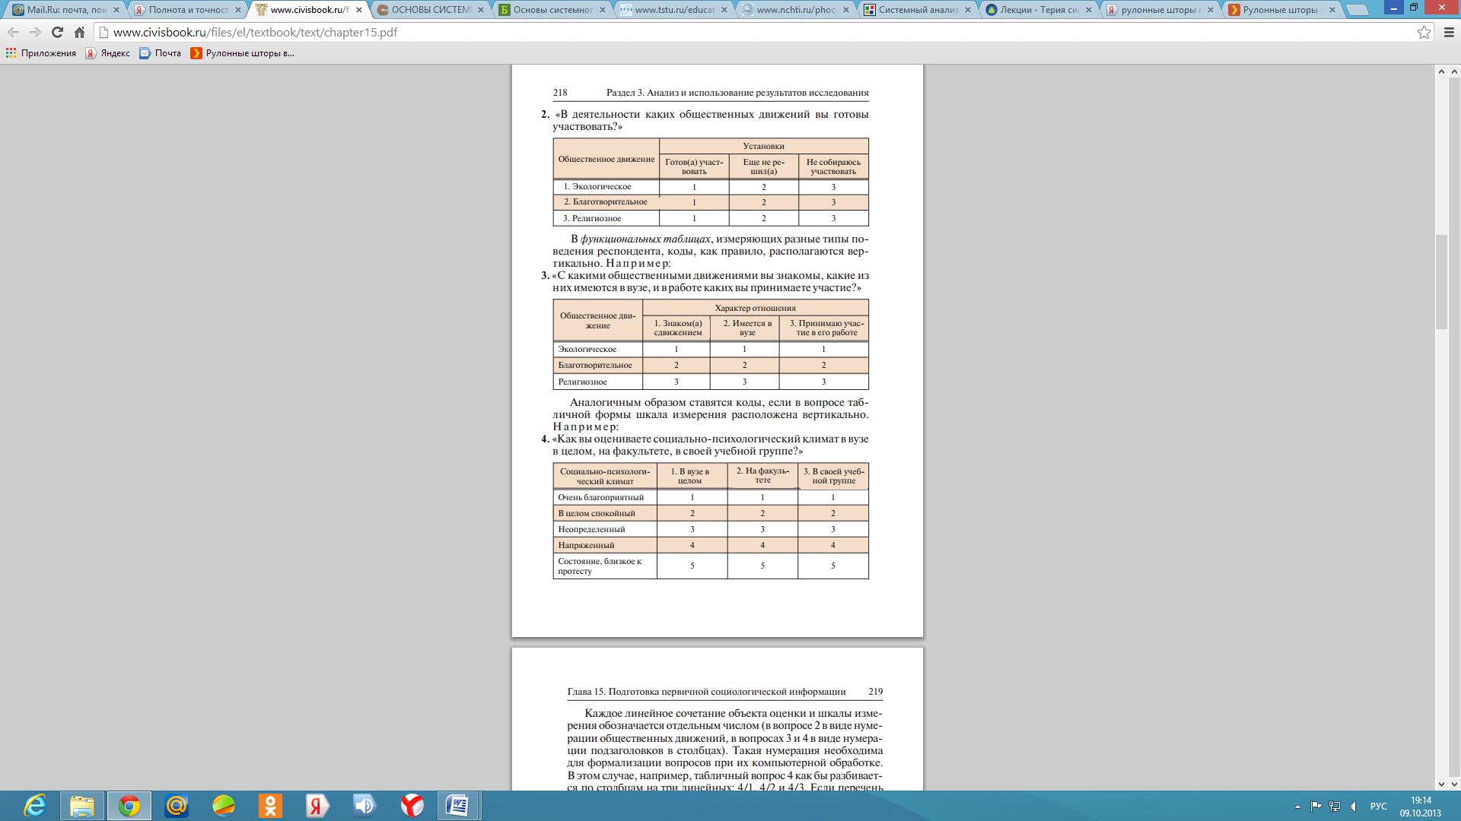
Task: Open the Яндекс bookmark
Action: 107,53
